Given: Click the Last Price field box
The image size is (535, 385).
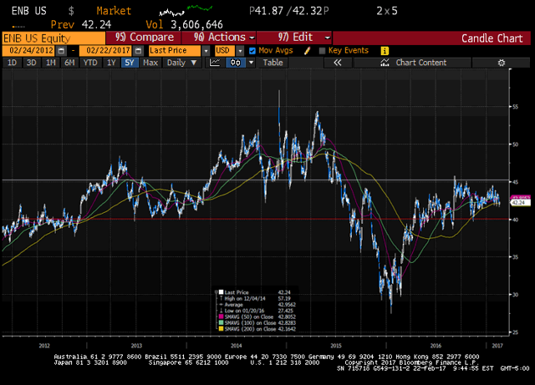Looking at the screenshot, I should 175,51.
